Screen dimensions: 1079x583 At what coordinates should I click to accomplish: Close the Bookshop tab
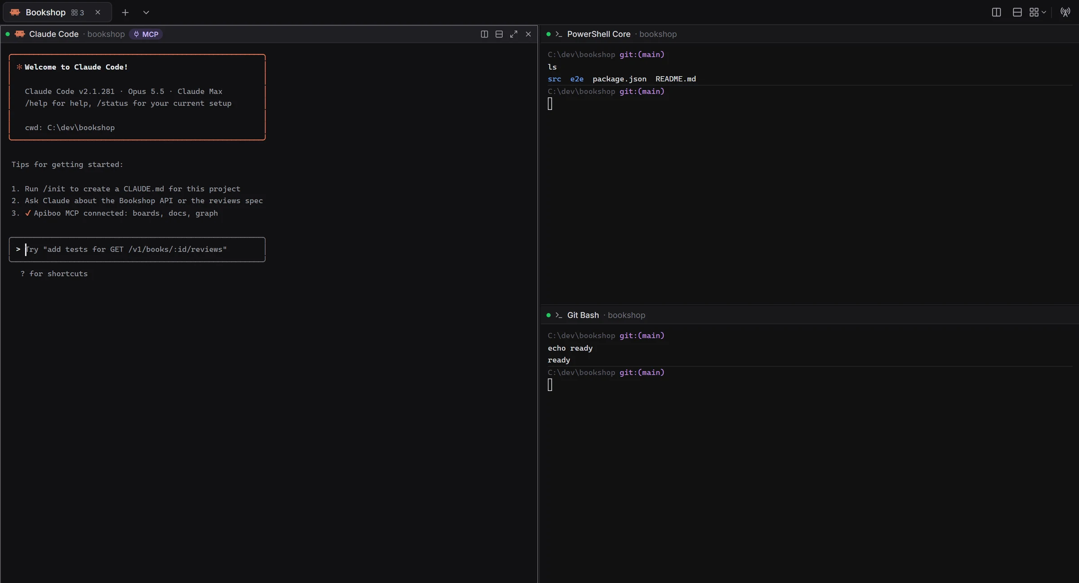tap(98, 13)
